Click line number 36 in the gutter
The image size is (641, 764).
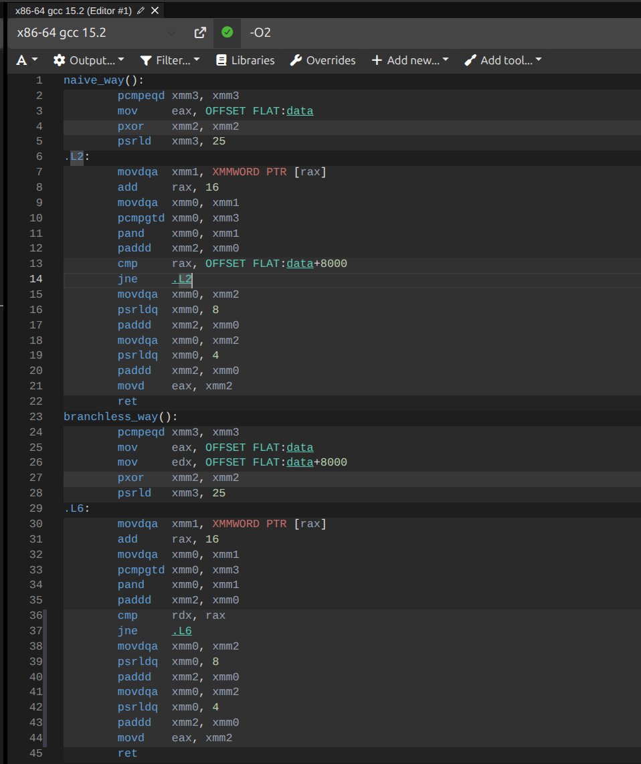coord(35,616)
